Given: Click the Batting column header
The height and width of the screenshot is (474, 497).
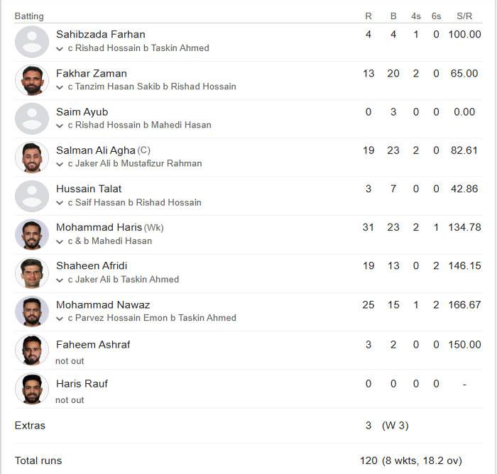Looking at the screenshot, I should click(29, 16).
